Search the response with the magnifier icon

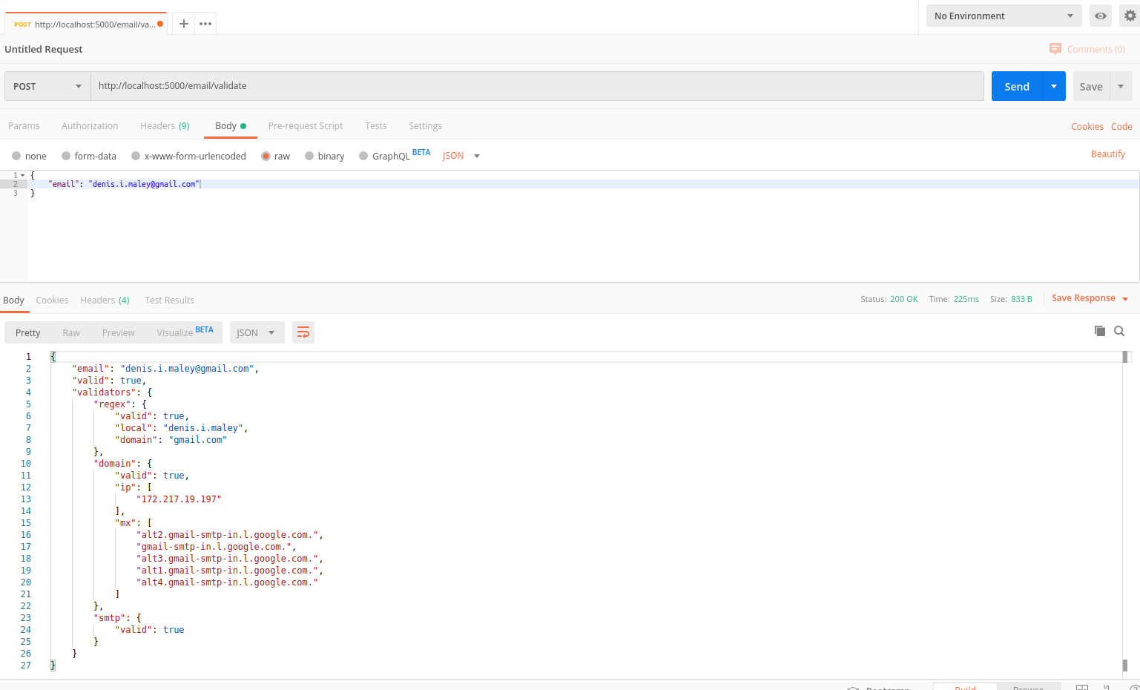[1119, 331]
